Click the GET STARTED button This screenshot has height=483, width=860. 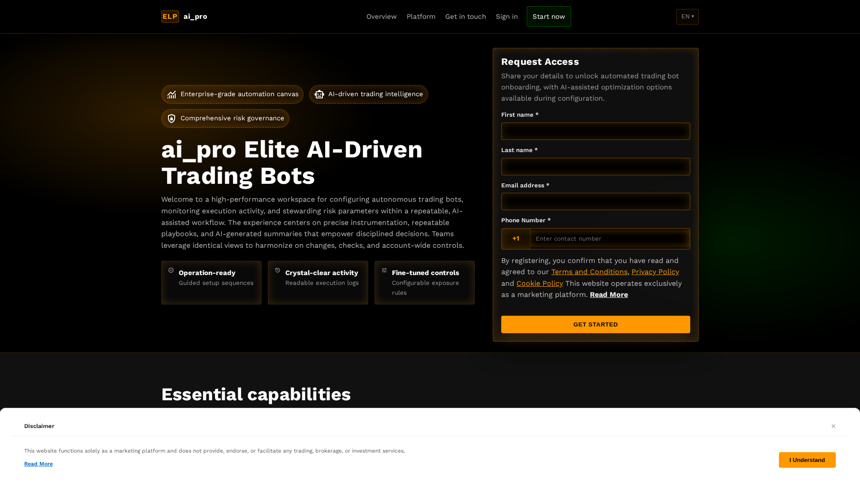pyautogui.click(x=596, y=325)
